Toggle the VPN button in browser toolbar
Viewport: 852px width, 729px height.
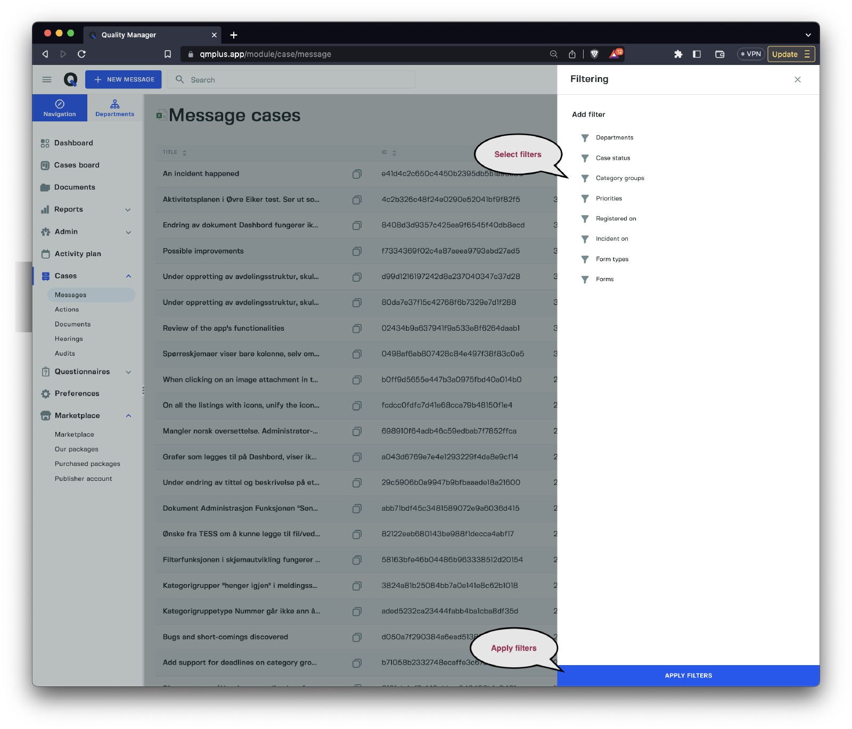tap(751, 54)
